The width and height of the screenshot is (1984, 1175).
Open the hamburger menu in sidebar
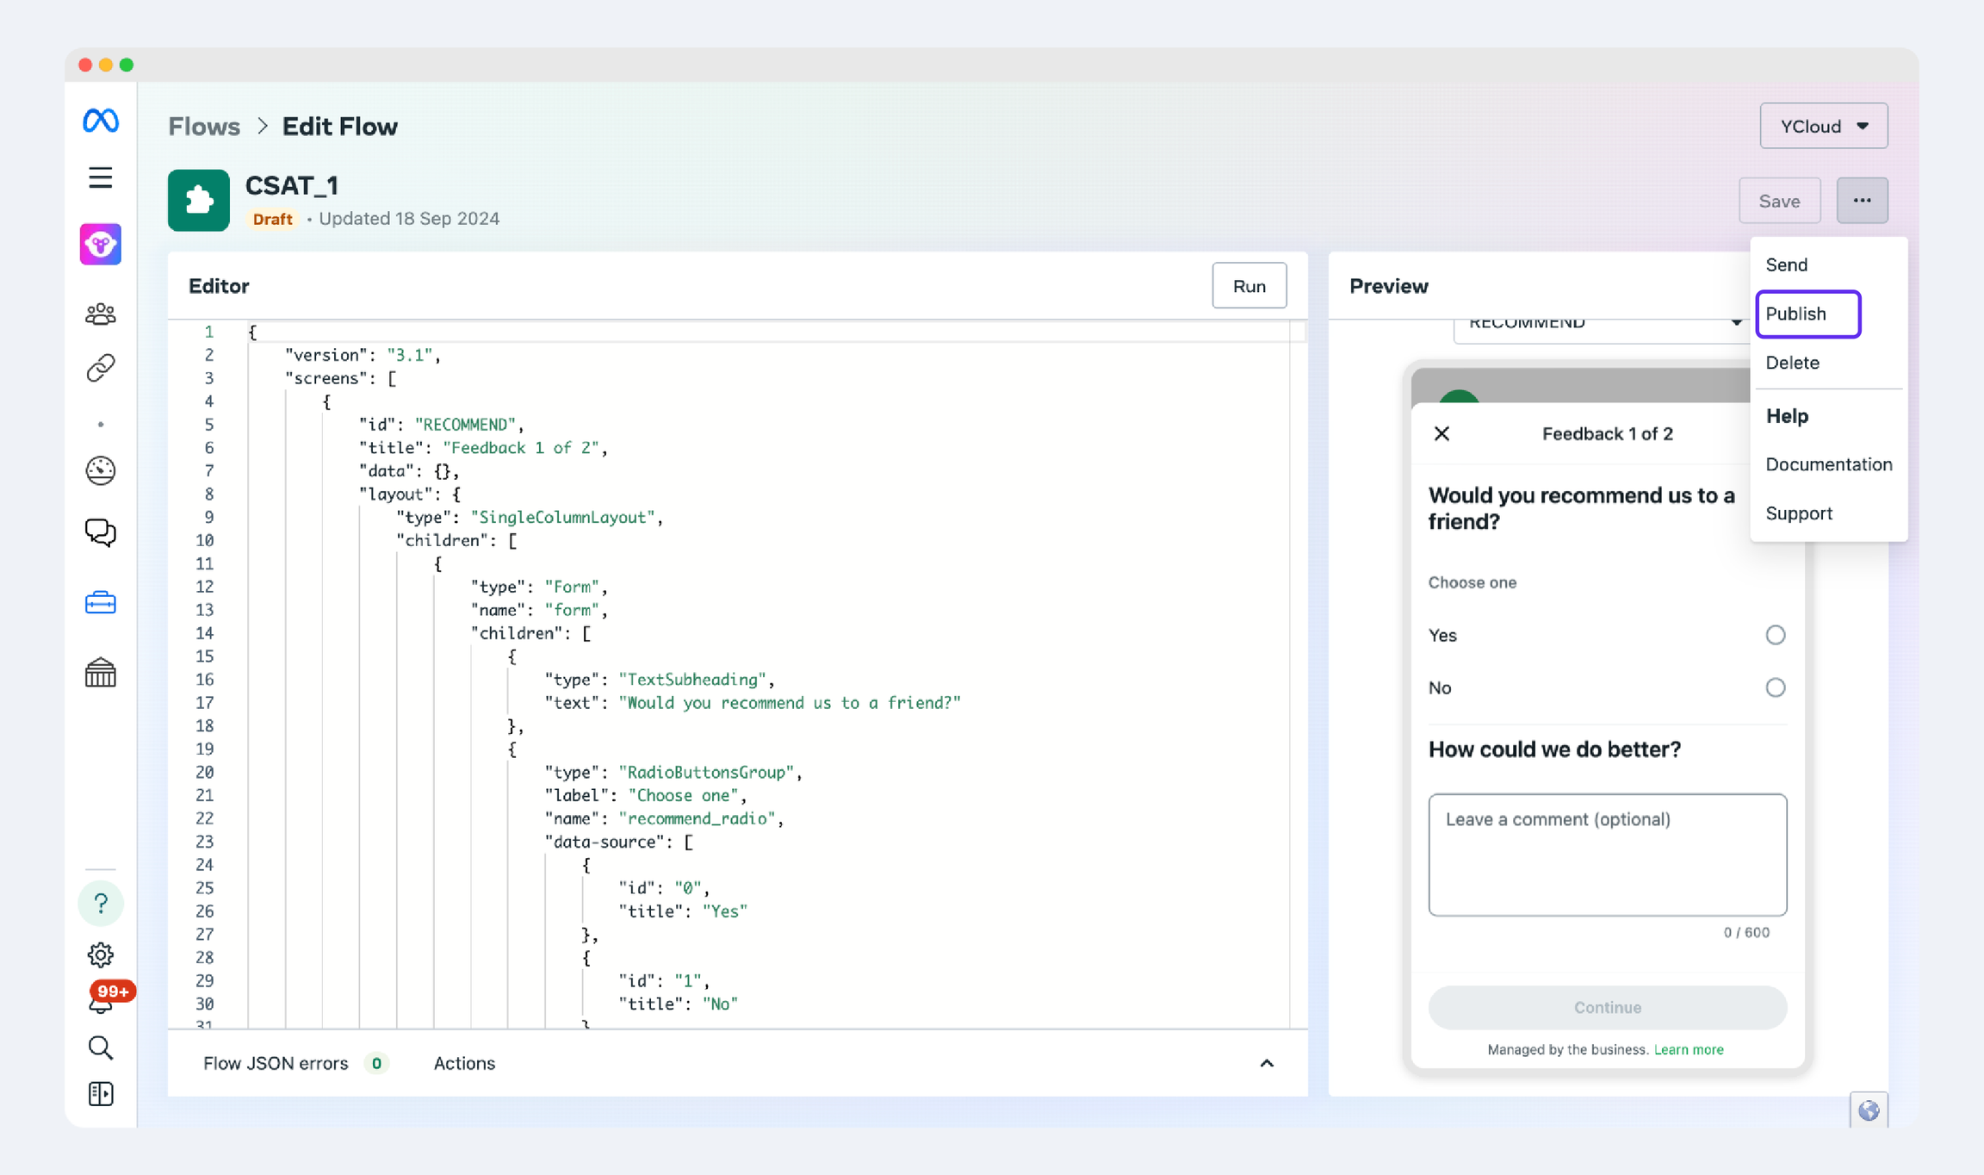point(101,177)
